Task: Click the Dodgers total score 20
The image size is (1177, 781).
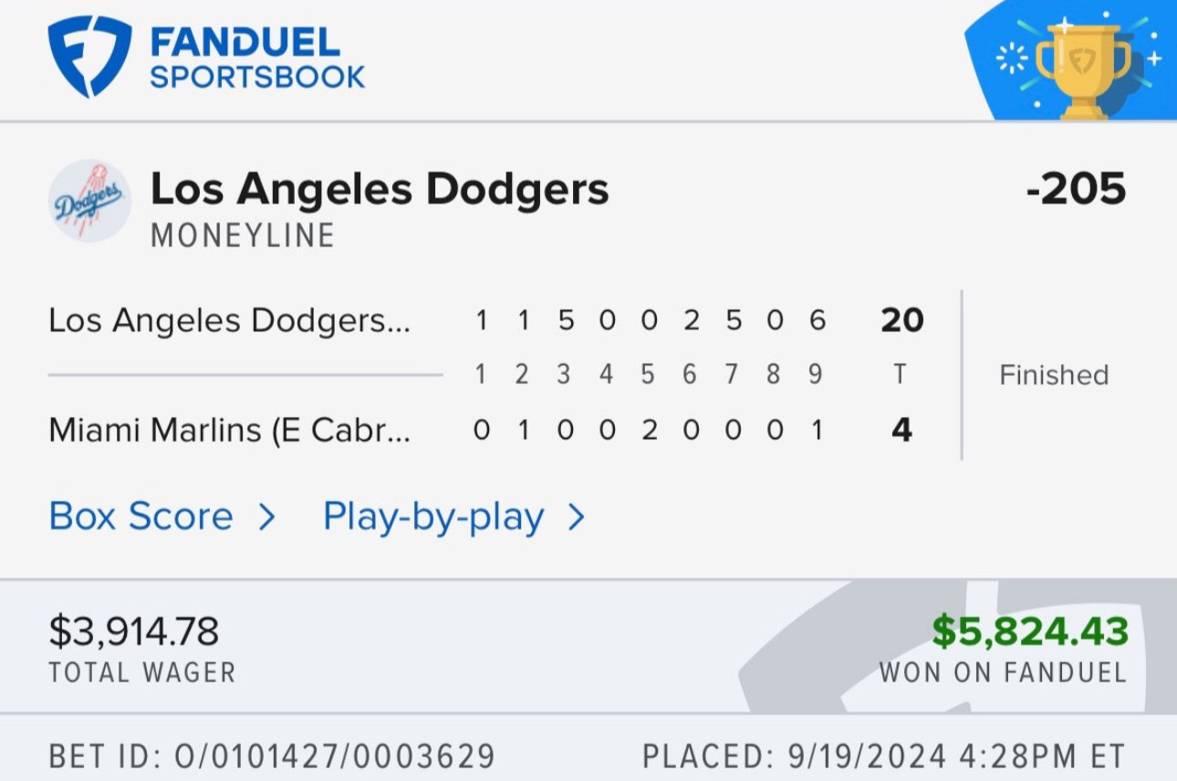Action: (x=902, y=320)
